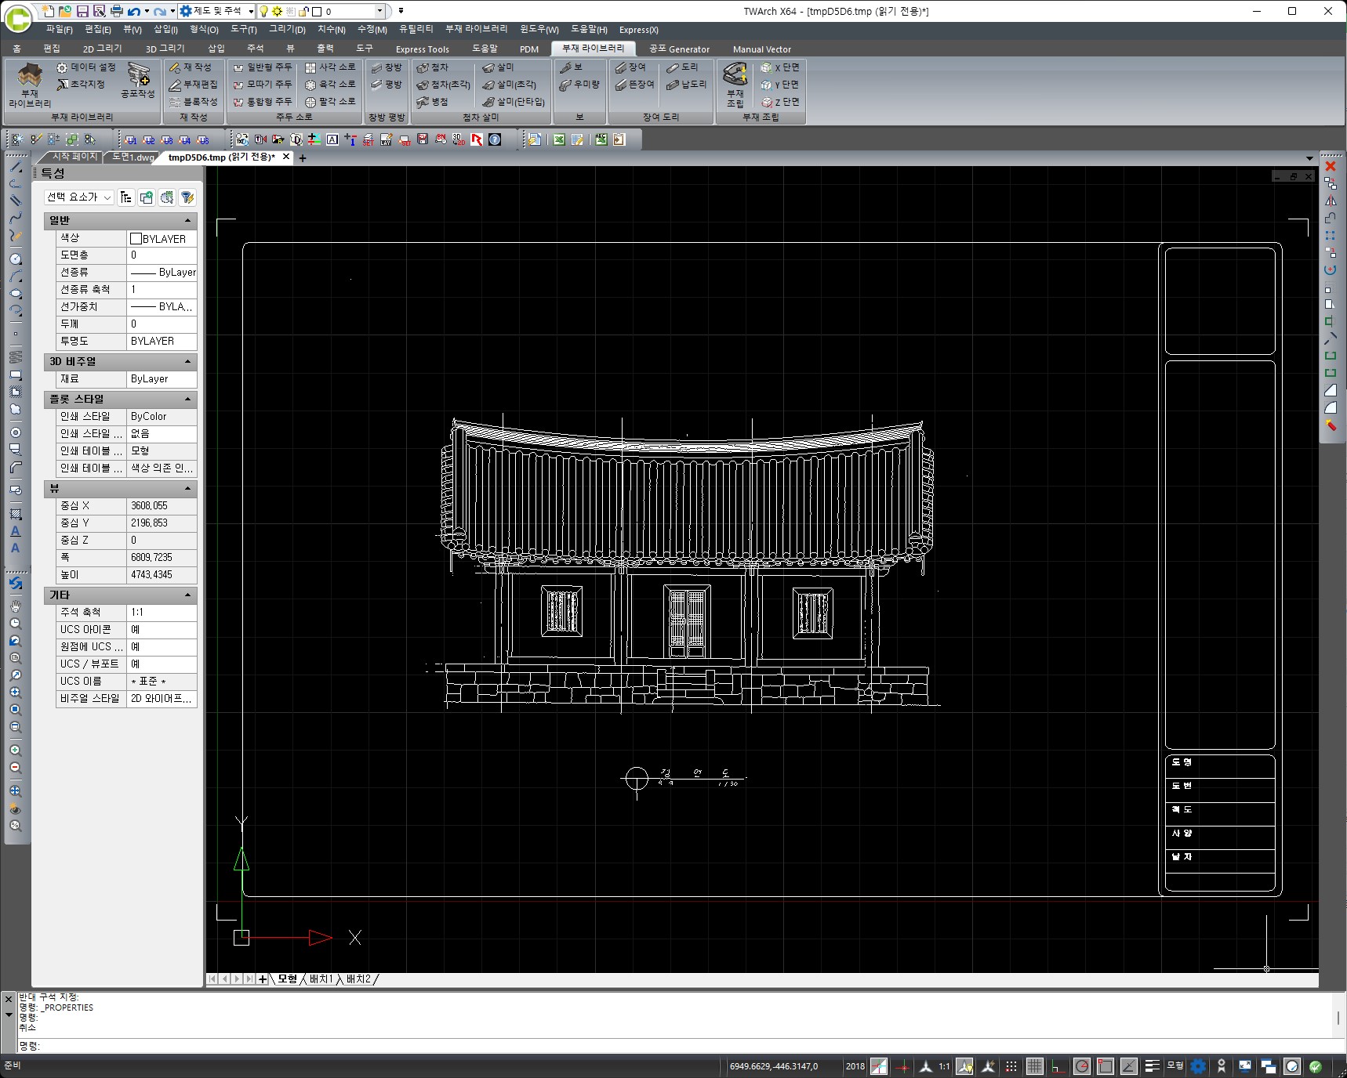
Task: Select the X 단면 tool
Action: pos(782,68)
